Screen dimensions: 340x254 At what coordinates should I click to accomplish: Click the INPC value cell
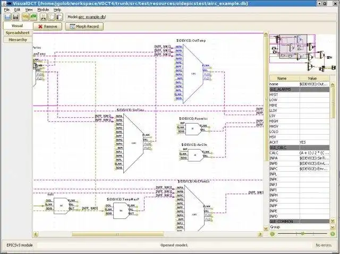pos(314,169)
